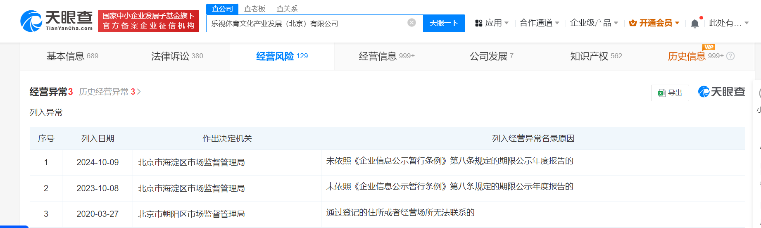Click 北京市海淀区市场监督管理局 in row 1
761x228 pixels.
(191, 162)
